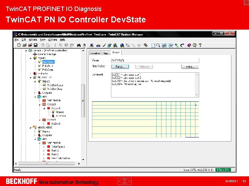Expand the Interface 1 tree node

pyautogui.click(x=44, y=147)
